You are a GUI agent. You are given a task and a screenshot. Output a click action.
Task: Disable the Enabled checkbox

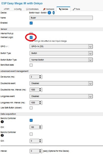(x=31, y=23)
